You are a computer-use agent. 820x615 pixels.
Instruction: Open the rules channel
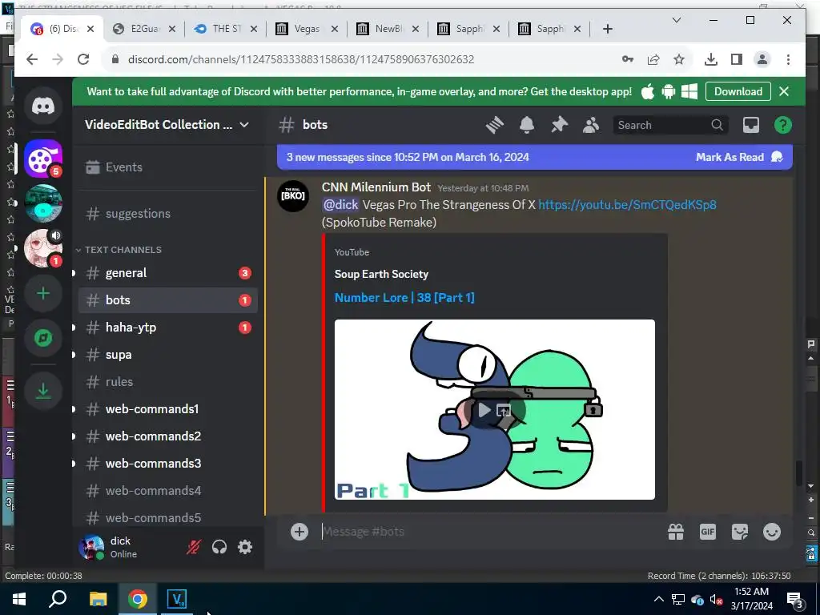click(x=168, y=382)
